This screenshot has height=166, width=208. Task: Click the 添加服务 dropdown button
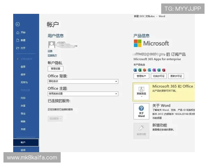55,119
